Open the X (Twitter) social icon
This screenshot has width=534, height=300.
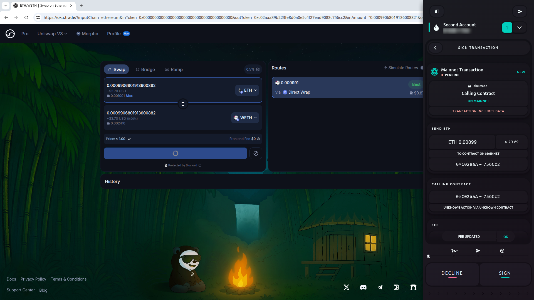(x=346, y=287)
